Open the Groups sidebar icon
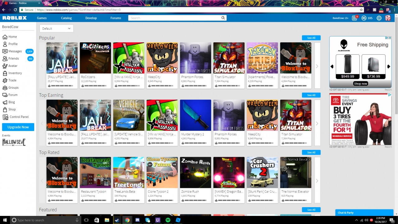 point(5,88)
